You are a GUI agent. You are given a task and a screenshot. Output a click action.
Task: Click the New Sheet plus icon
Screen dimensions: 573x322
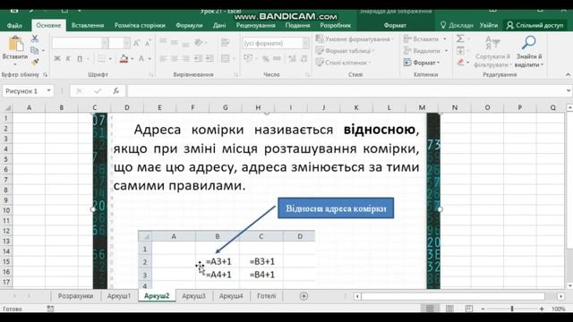point(304,296)
